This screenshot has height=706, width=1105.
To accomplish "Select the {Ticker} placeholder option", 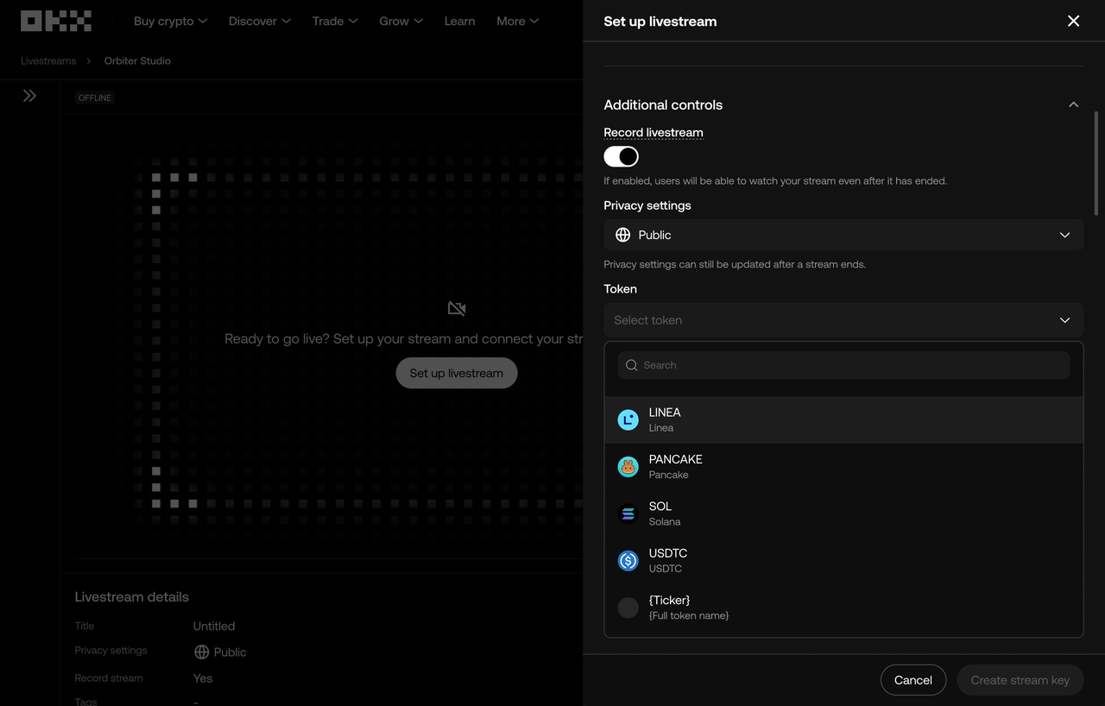I will point(843,608).
